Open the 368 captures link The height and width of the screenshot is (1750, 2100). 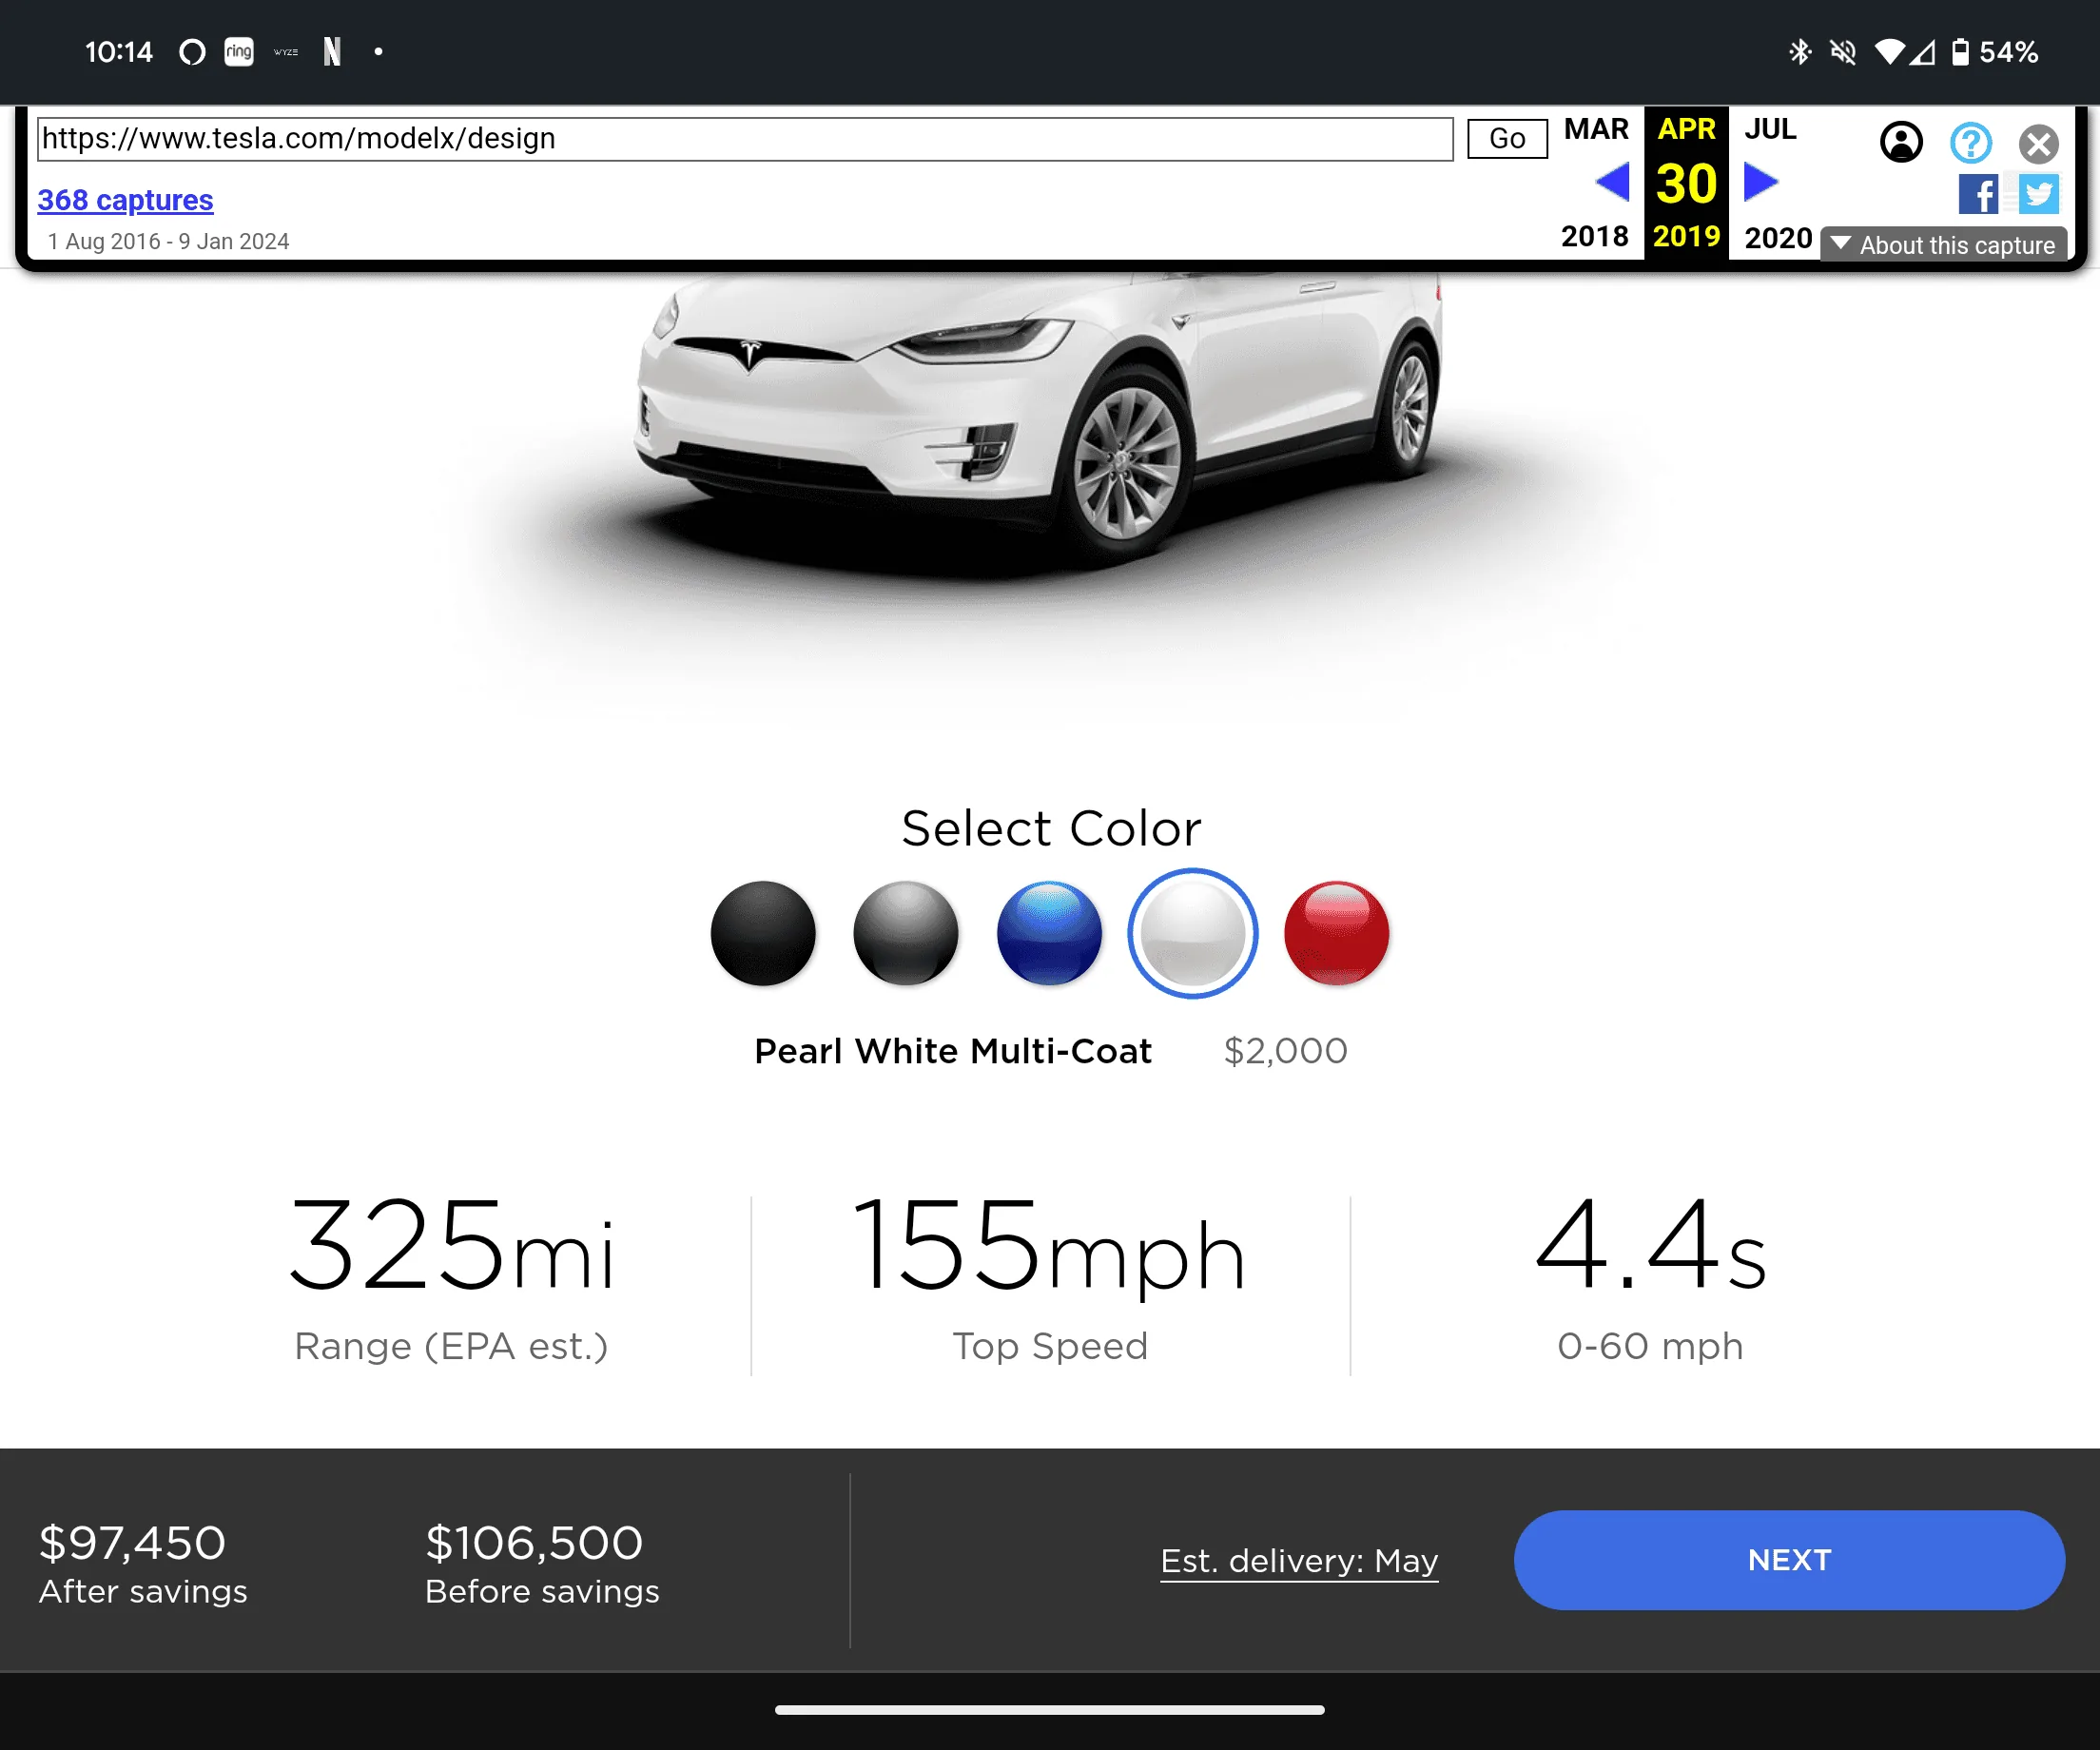click(125, 200)
